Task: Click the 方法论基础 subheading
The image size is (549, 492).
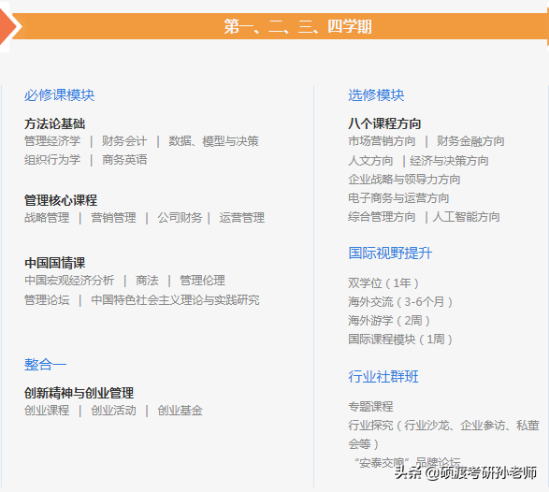Action: point(54,123)
